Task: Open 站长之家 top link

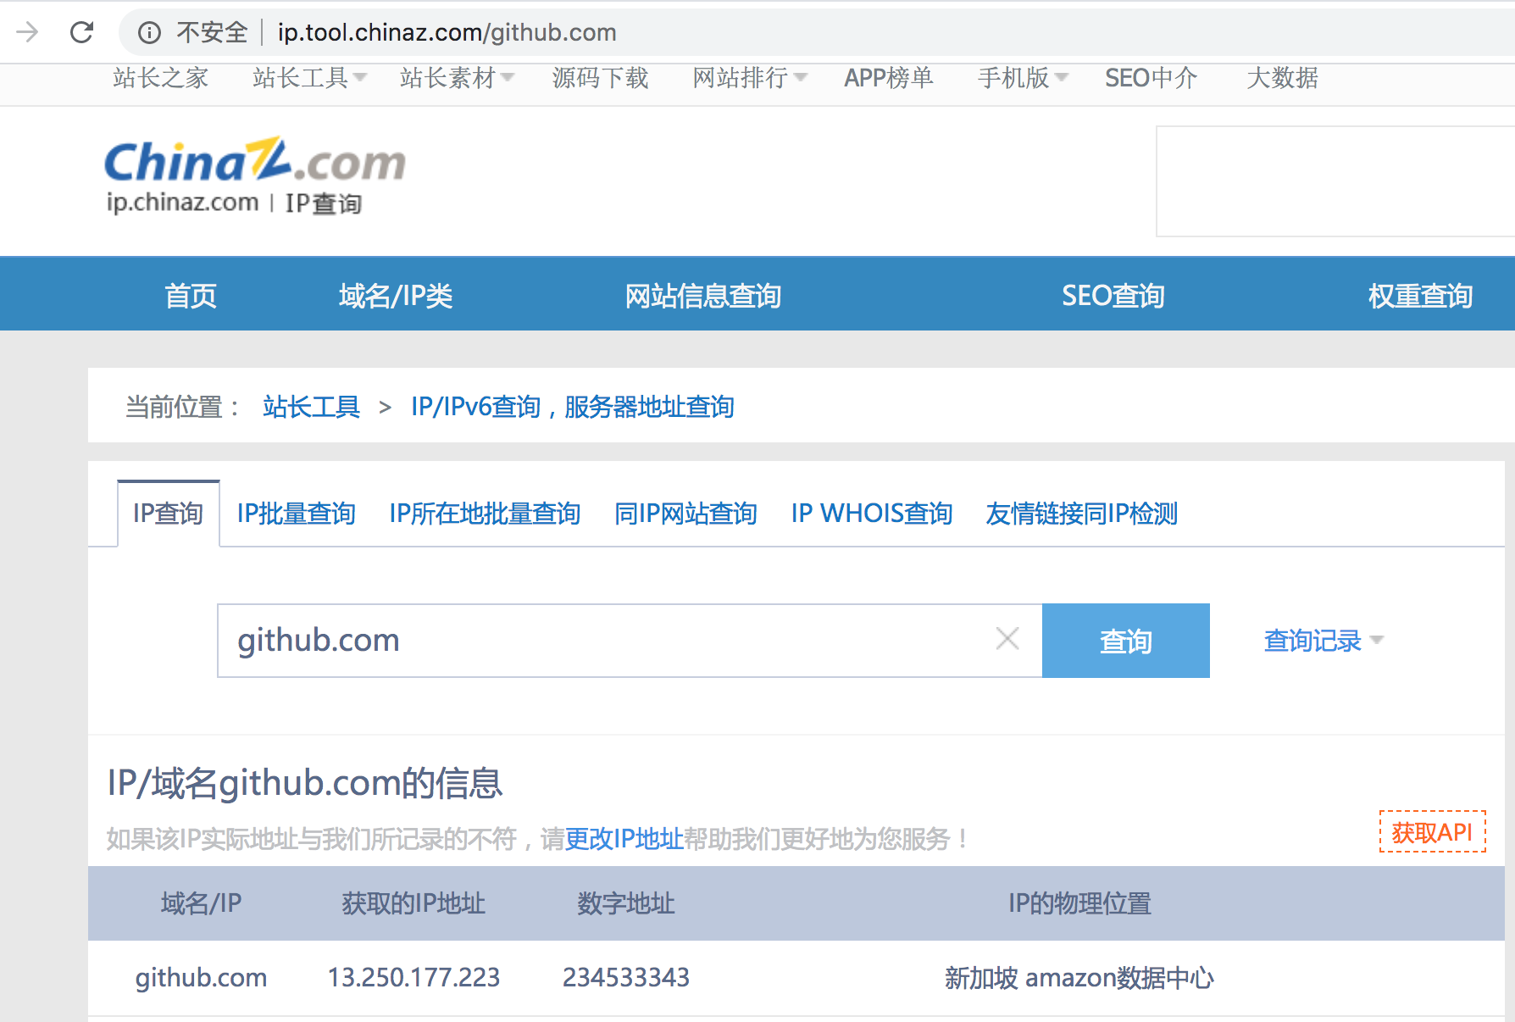Action: pyautogui.click(x=161, y=78)
